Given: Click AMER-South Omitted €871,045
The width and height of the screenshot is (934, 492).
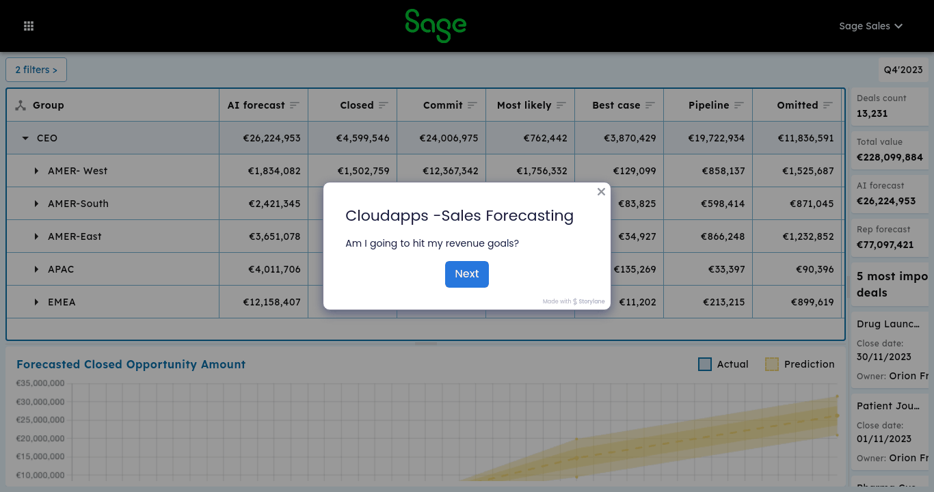Looking at the screenshot, I should 797,204.
